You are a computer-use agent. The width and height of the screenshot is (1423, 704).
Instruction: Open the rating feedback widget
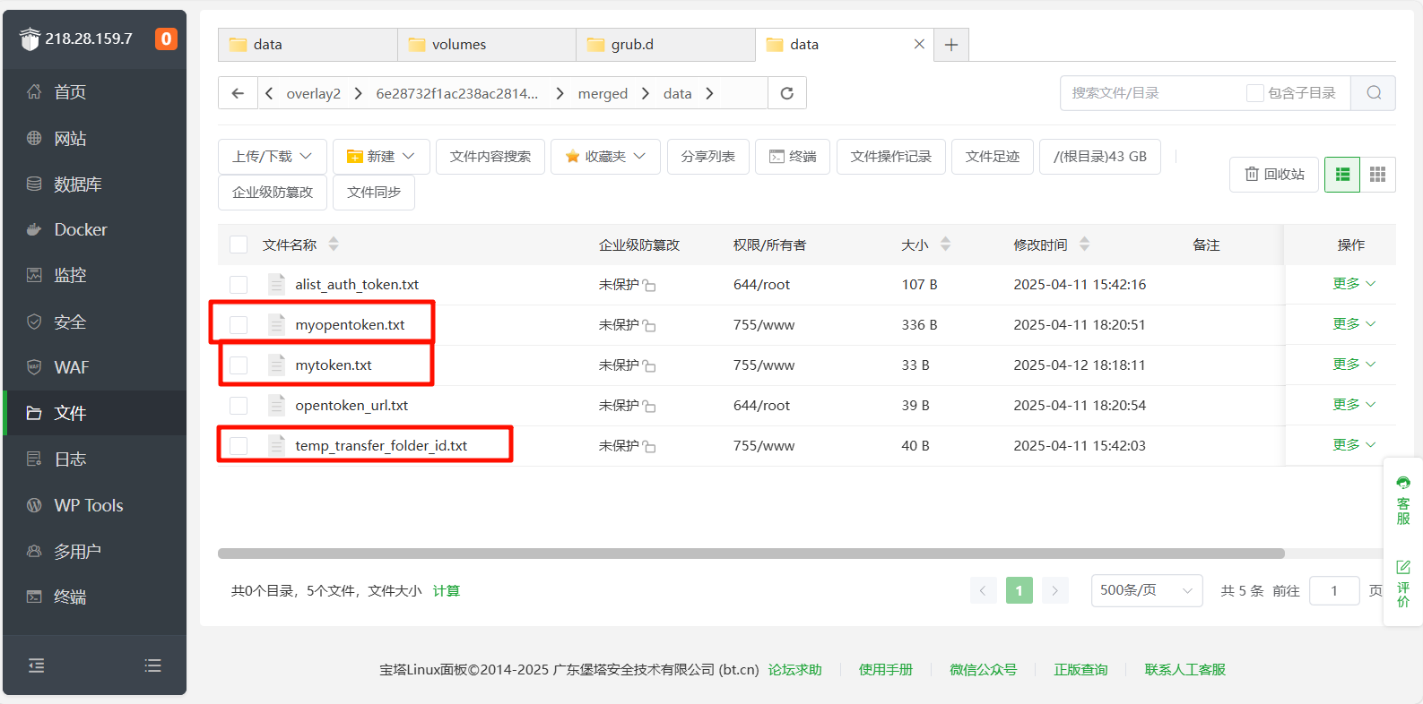[x=1403, y=584]
